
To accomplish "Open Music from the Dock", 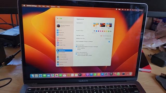I will pyautogui.click(x=84, y=75).
